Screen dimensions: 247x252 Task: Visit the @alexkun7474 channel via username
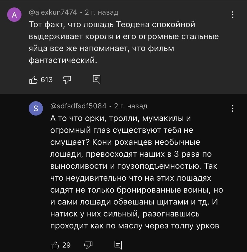click(x=53, y=13)
